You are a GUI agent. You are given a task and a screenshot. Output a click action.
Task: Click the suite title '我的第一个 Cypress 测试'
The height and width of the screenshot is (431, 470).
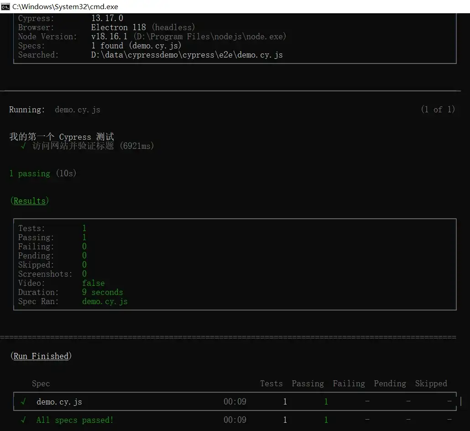62,137
